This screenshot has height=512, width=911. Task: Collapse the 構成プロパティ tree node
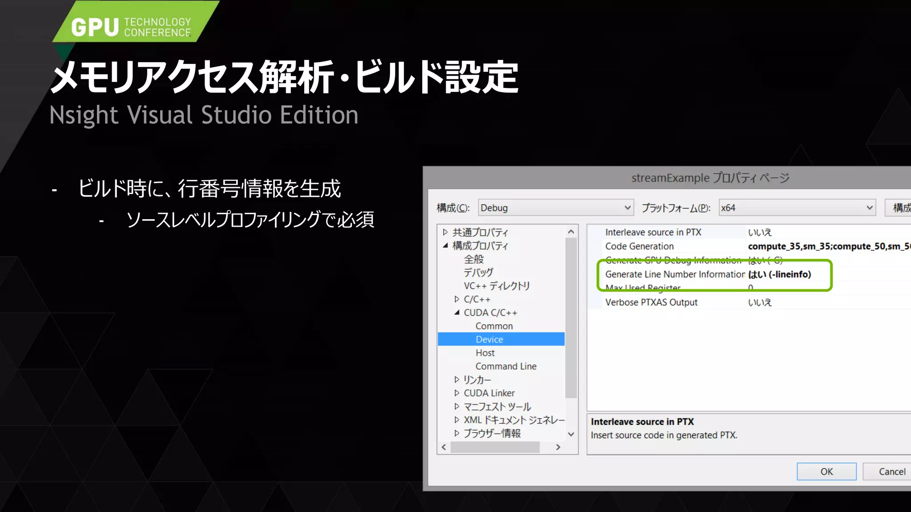coord(445,245)
